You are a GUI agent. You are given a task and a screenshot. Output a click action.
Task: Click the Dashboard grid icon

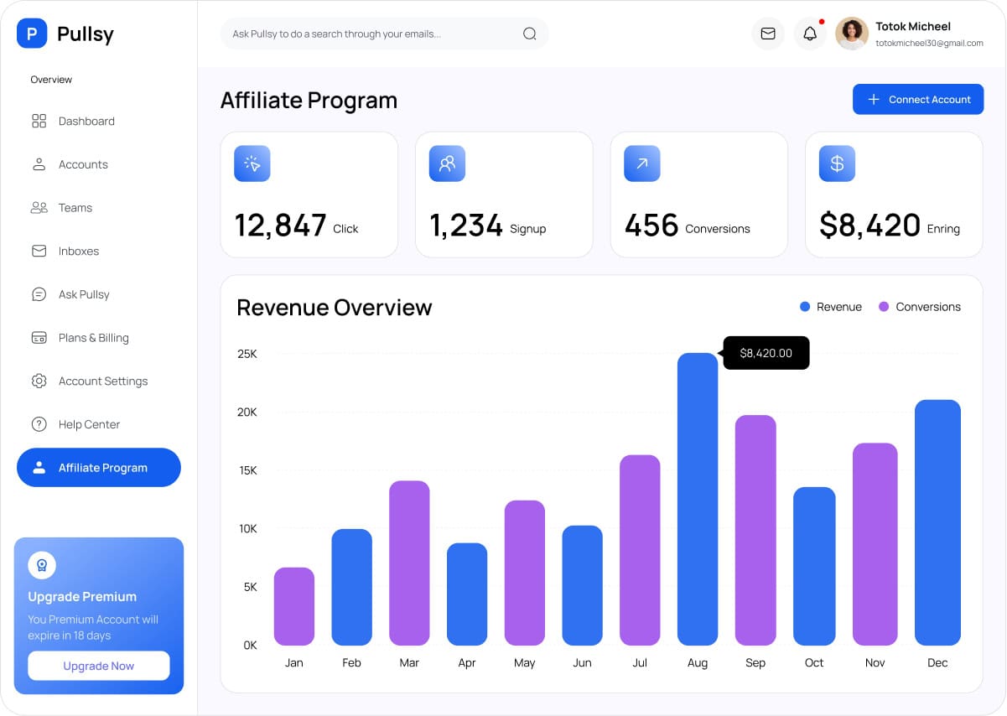(x=39, y=121)
